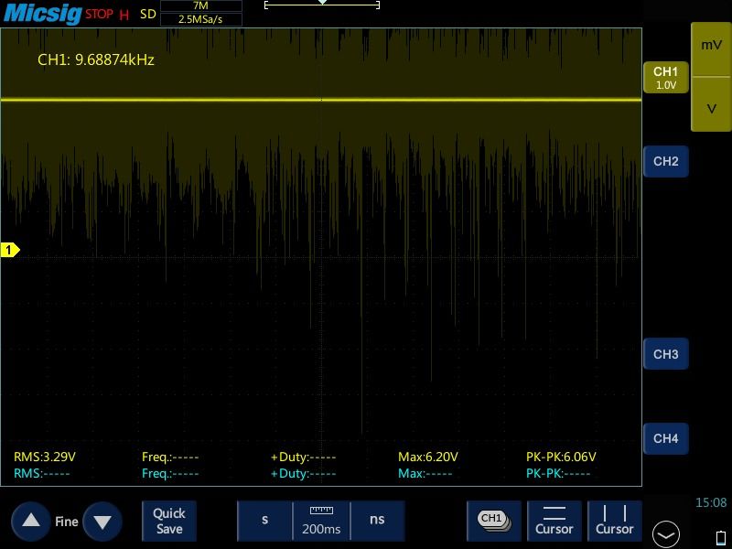The width and height of the screenshot is (732, 549).
Task: Tap the SD storage indicator
Action: tap(148, 14)
